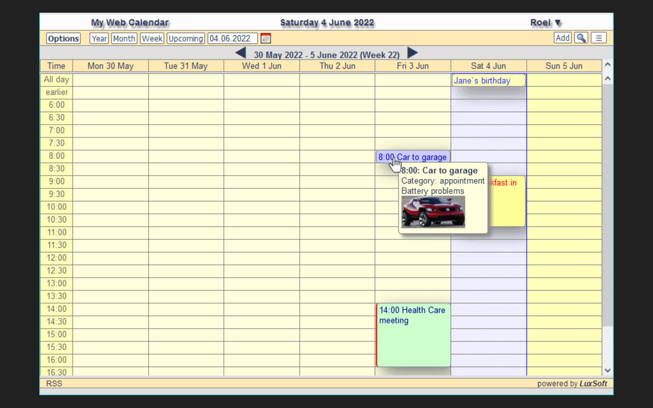Open the hamburger menu icon

[598, 38]
